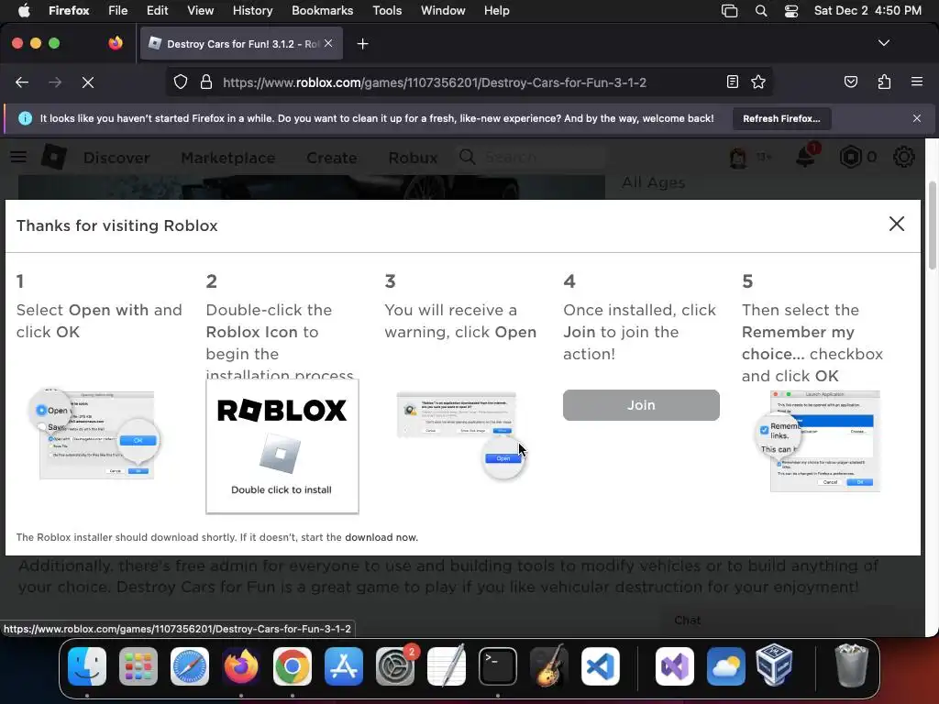The width and height of the screenshot is (939, 704).
Task: Open the Marketplace link
Action: [228, 158]
